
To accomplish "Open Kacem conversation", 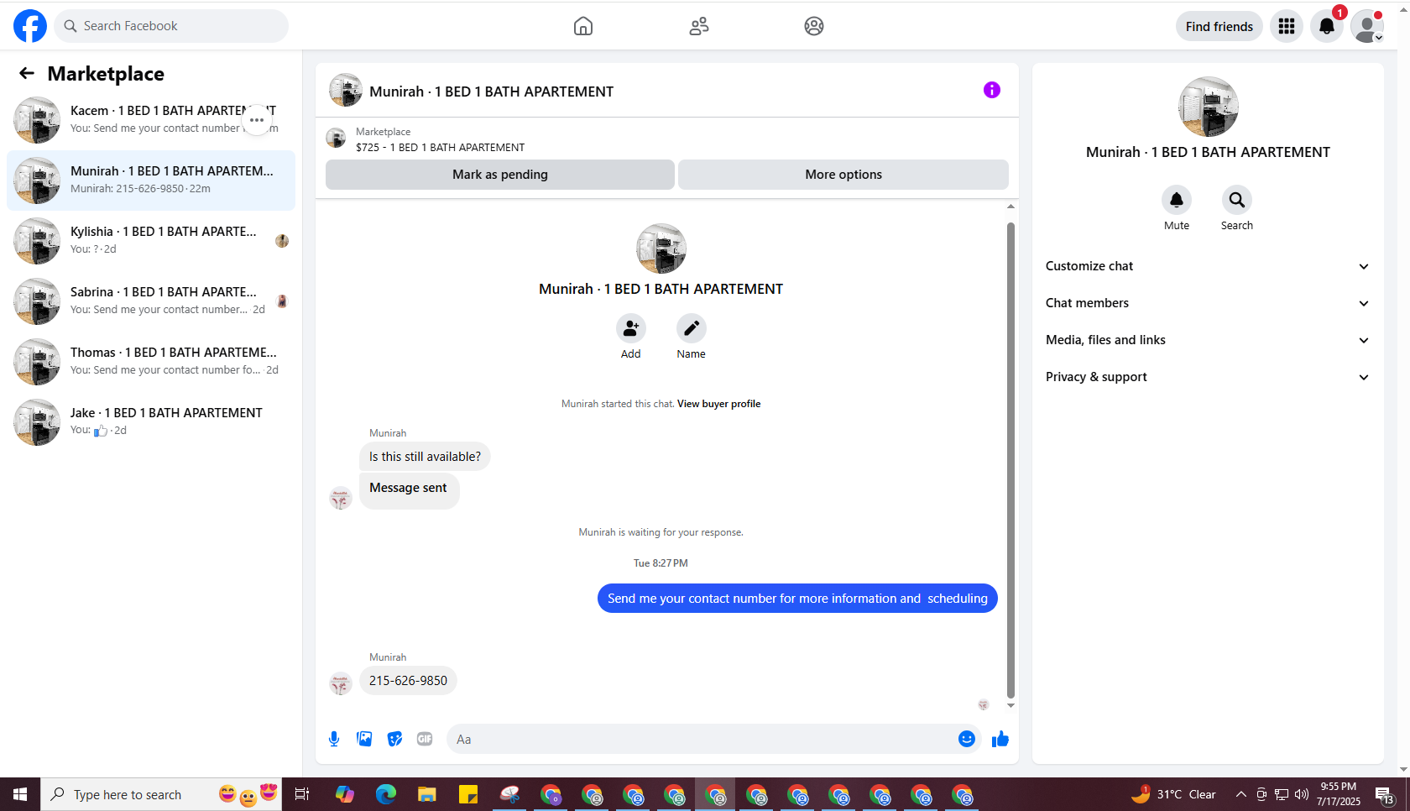I will (x=151, y=120).
